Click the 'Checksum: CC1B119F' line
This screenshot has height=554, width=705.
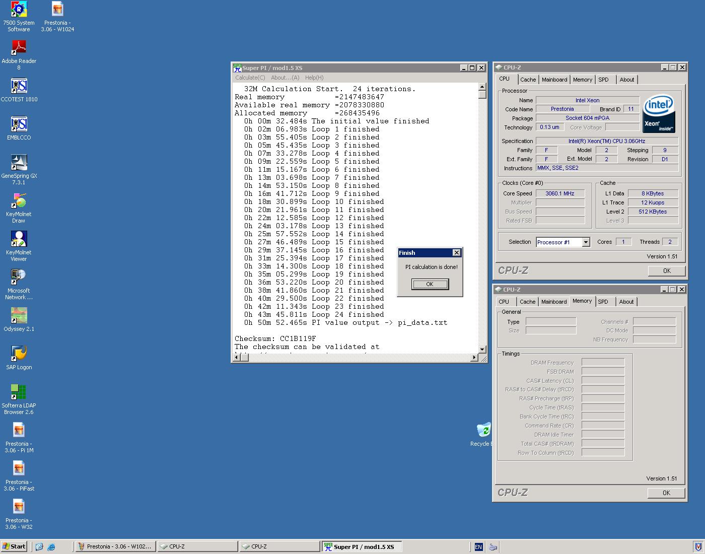275,338
